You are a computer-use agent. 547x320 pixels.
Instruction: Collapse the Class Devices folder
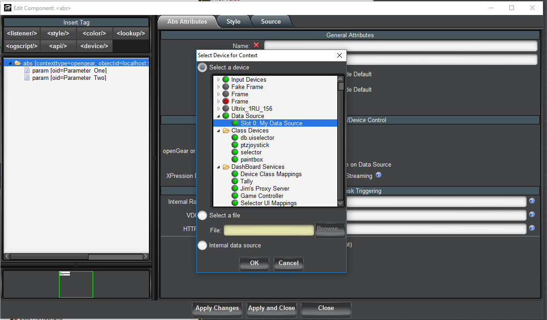218,130
